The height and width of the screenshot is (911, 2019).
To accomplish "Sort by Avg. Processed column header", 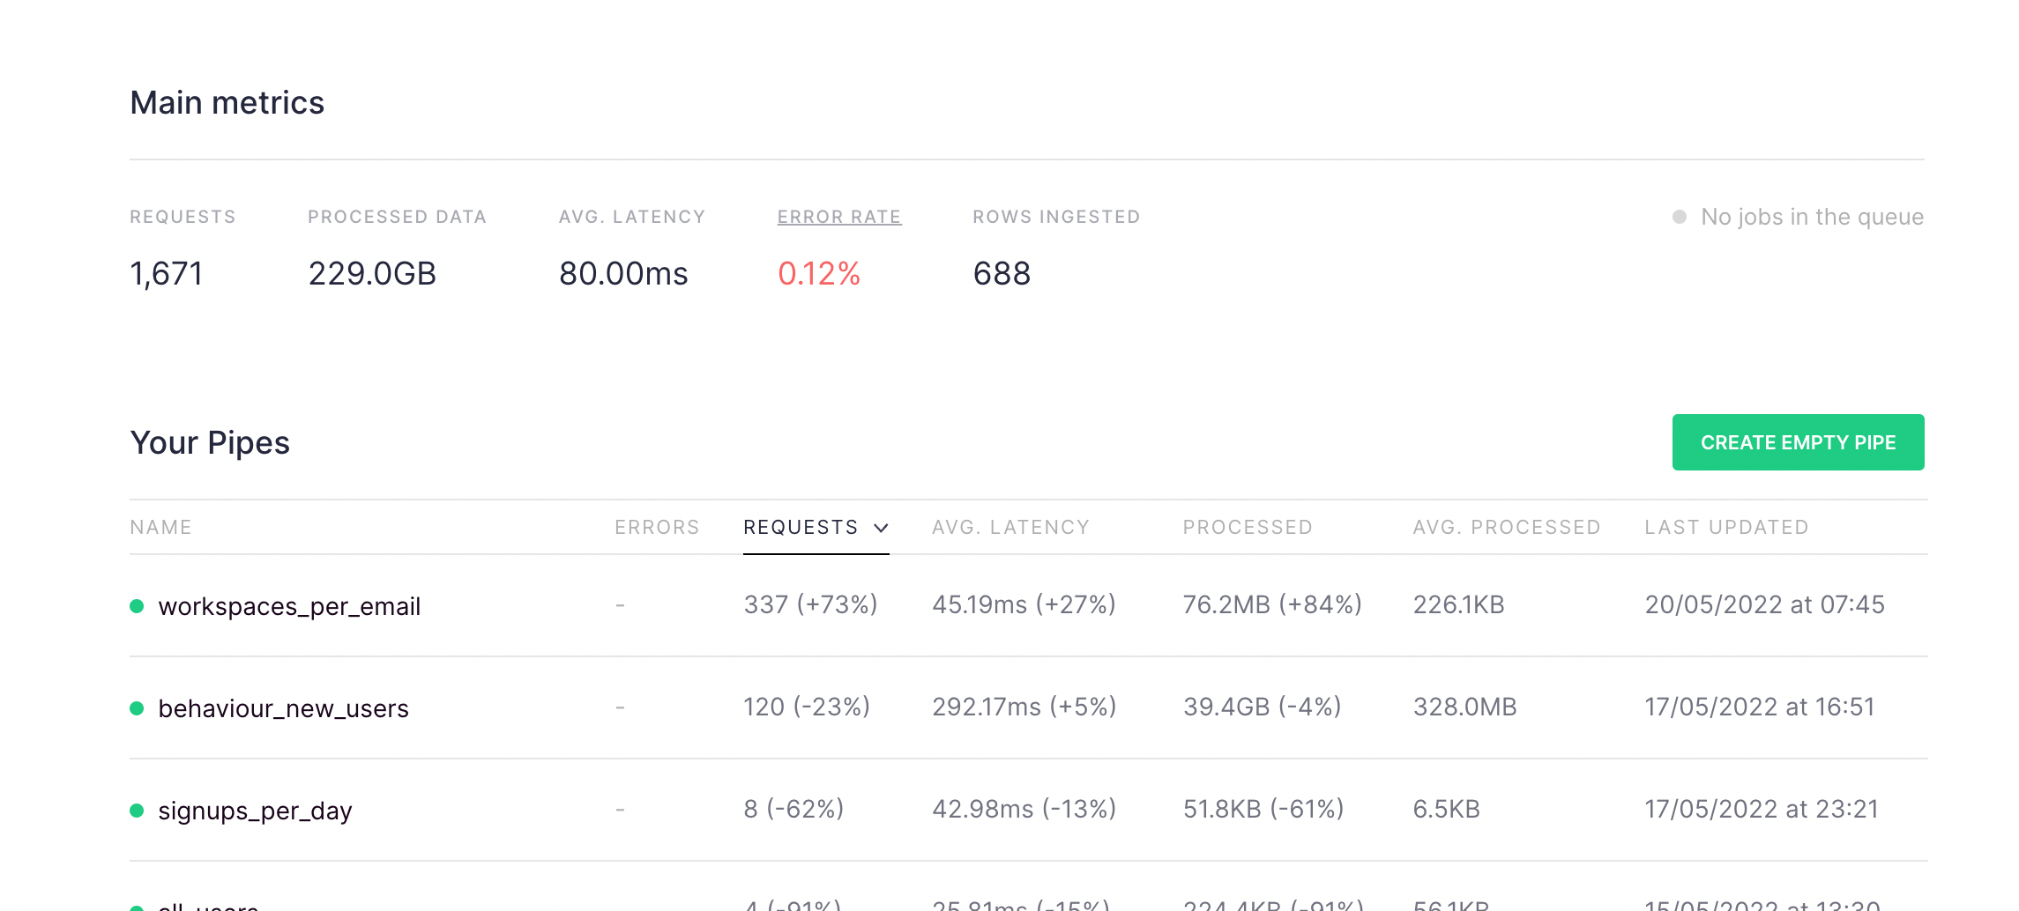I will point(1507,528).
